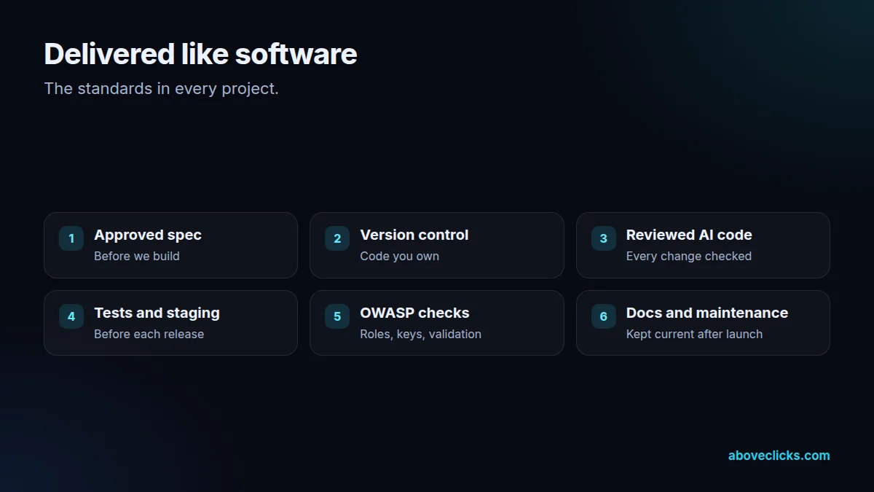Click the number 1 badge beside Approved spec
This screenshot has width=874, height=492.
[x=71, y=238]
